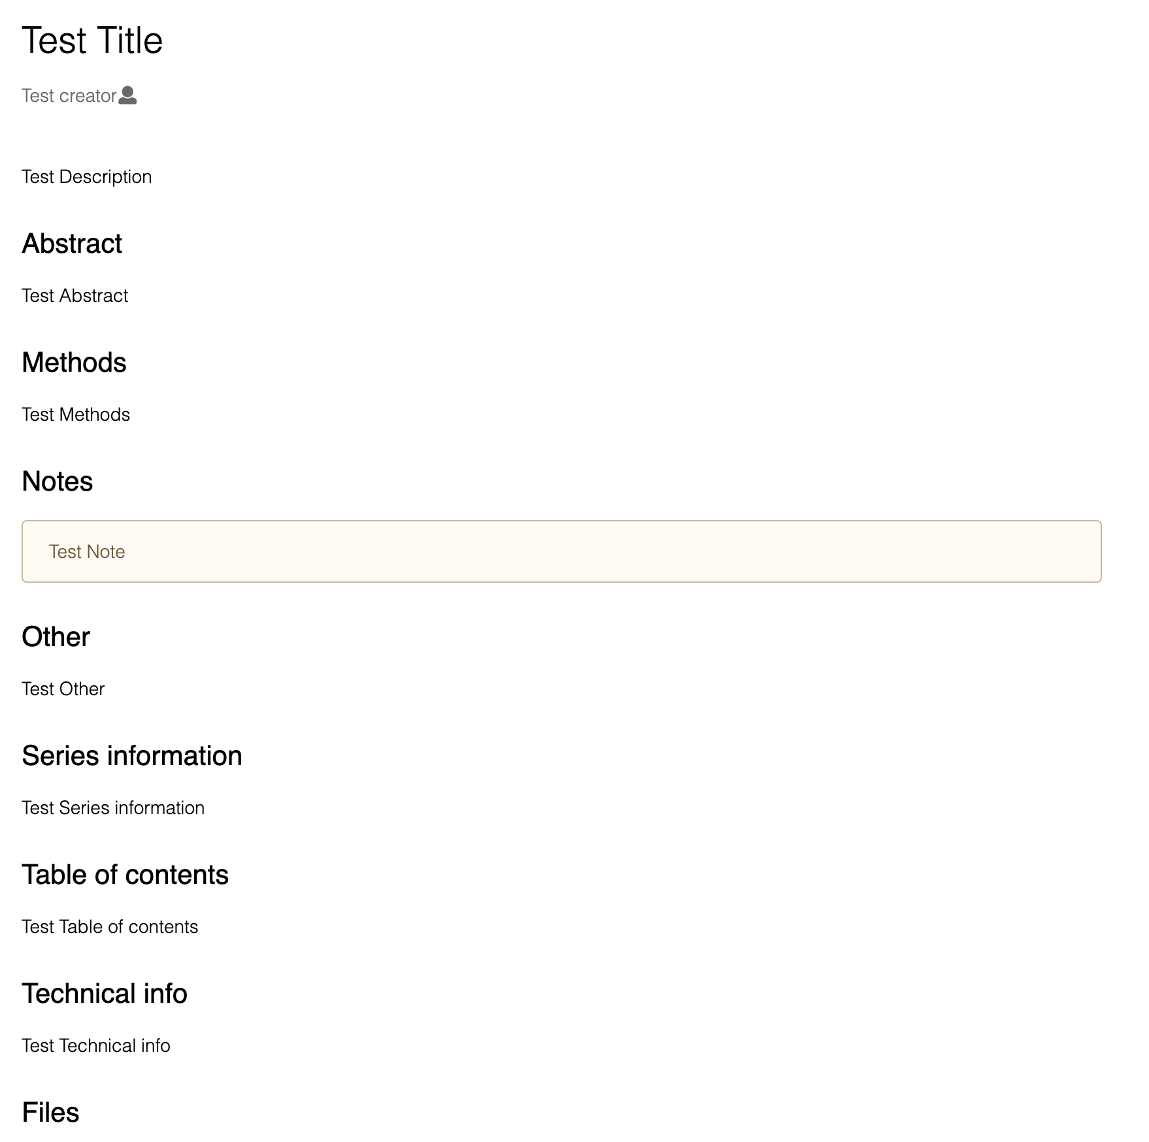The height and width of the screenshot is (1142, 1149).
Task: Select the Abstract section heading
Action: 72,244
